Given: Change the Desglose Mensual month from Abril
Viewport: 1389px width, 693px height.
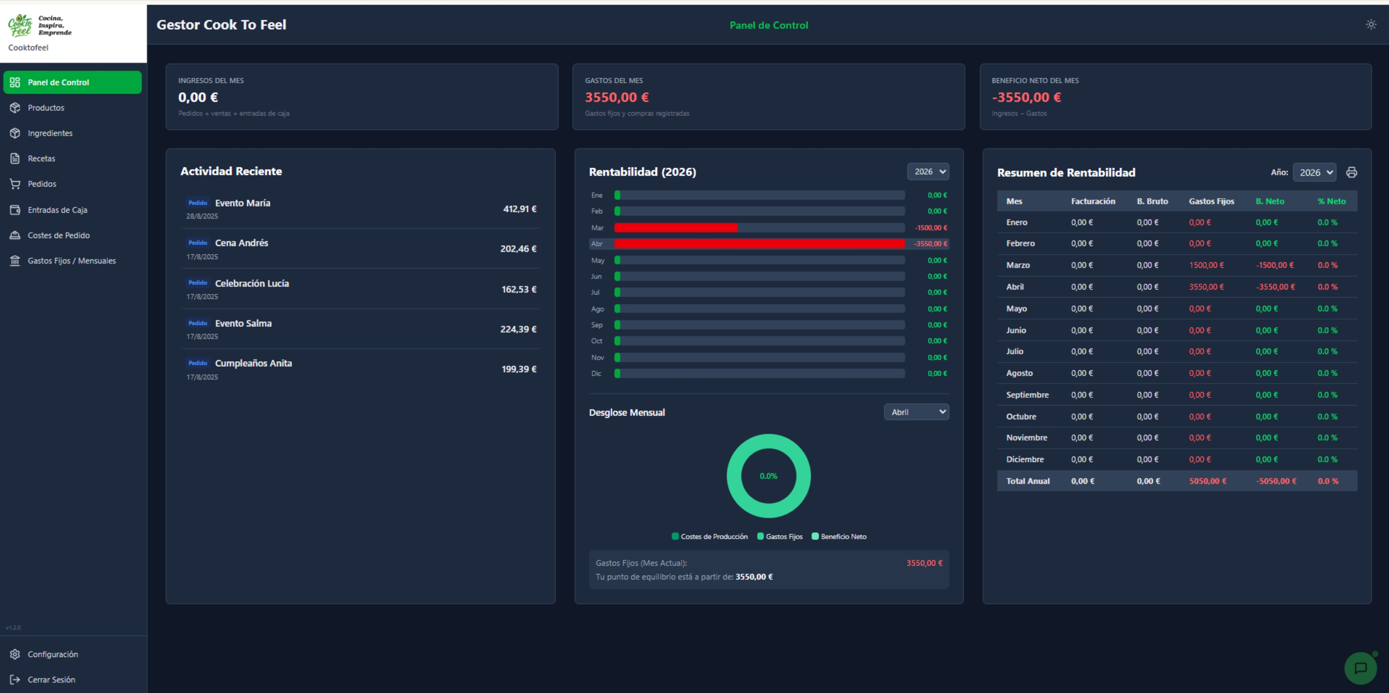Looking at the screenshot, I should [916, 412].
